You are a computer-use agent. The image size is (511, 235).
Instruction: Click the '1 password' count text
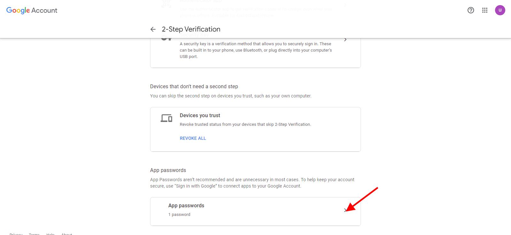point(179,215)
